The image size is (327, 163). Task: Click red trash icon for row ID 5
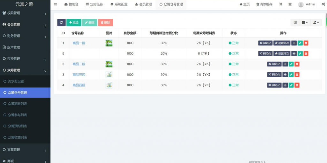pos(306,53)
